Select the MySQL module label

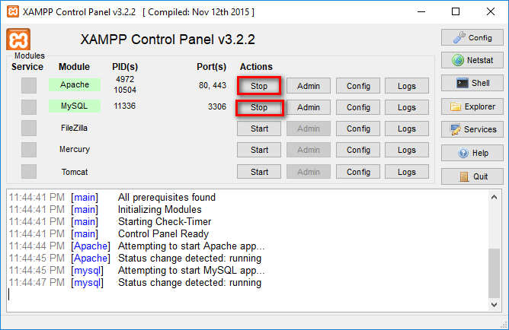point(75,106)
